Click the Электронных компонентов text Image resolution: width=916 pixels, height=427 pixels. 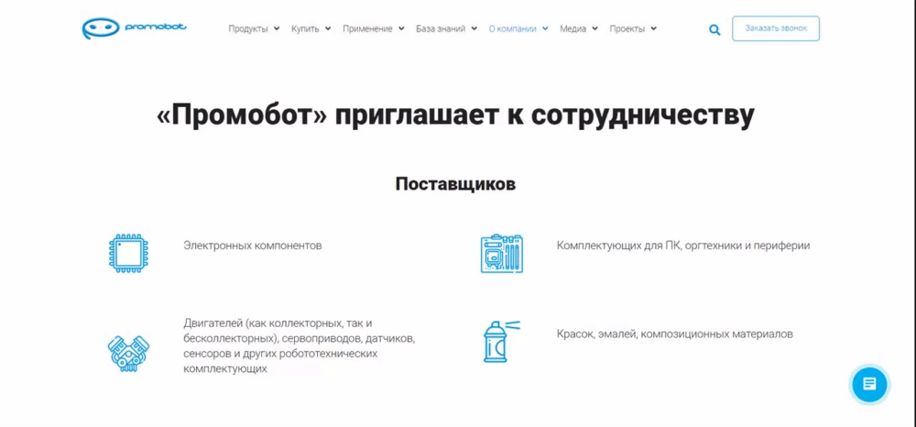coord(253,246)
